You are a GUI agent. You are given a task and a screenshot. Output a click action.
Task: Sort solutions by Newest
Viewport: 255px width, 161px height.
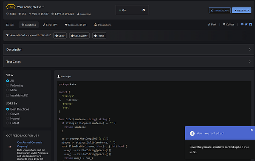pyautogui.click(x=8, y=119)
